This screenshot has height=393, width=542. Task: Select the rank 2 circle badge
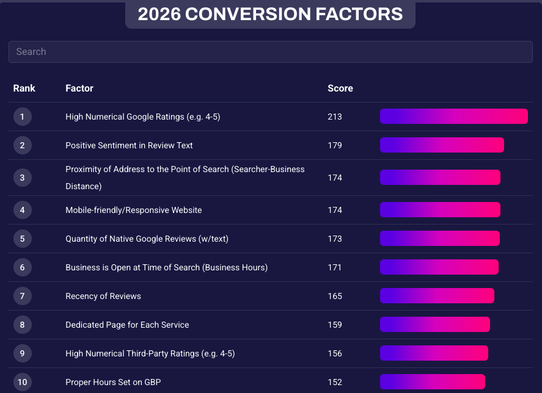(23, 145)
